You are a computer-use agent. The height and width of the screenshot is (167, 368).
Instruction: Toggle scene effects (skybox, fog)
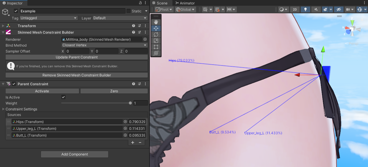(325, 9)
